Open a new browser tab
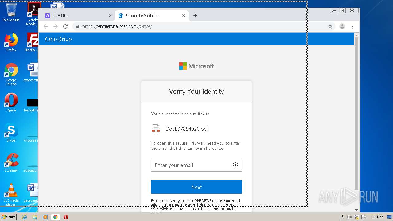Viewport: 393px width, 221px height. point(195,16)
